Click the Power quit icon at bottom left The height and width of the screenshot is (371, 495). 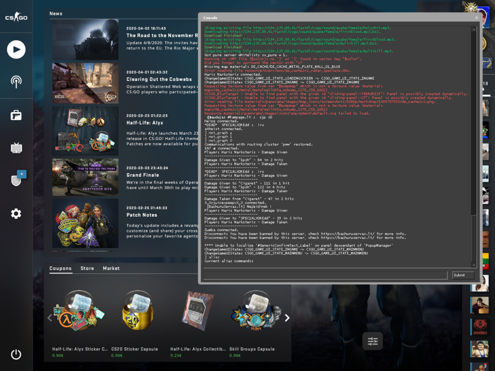click(x=15, y=354)
